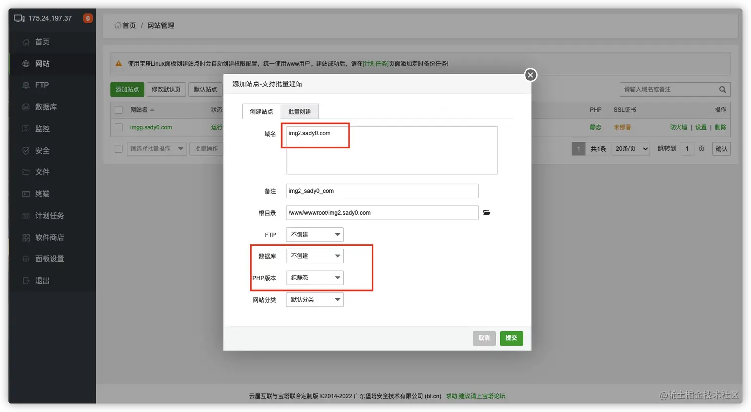
Task: Click the FTP sidebar icon
Action: 26,85
